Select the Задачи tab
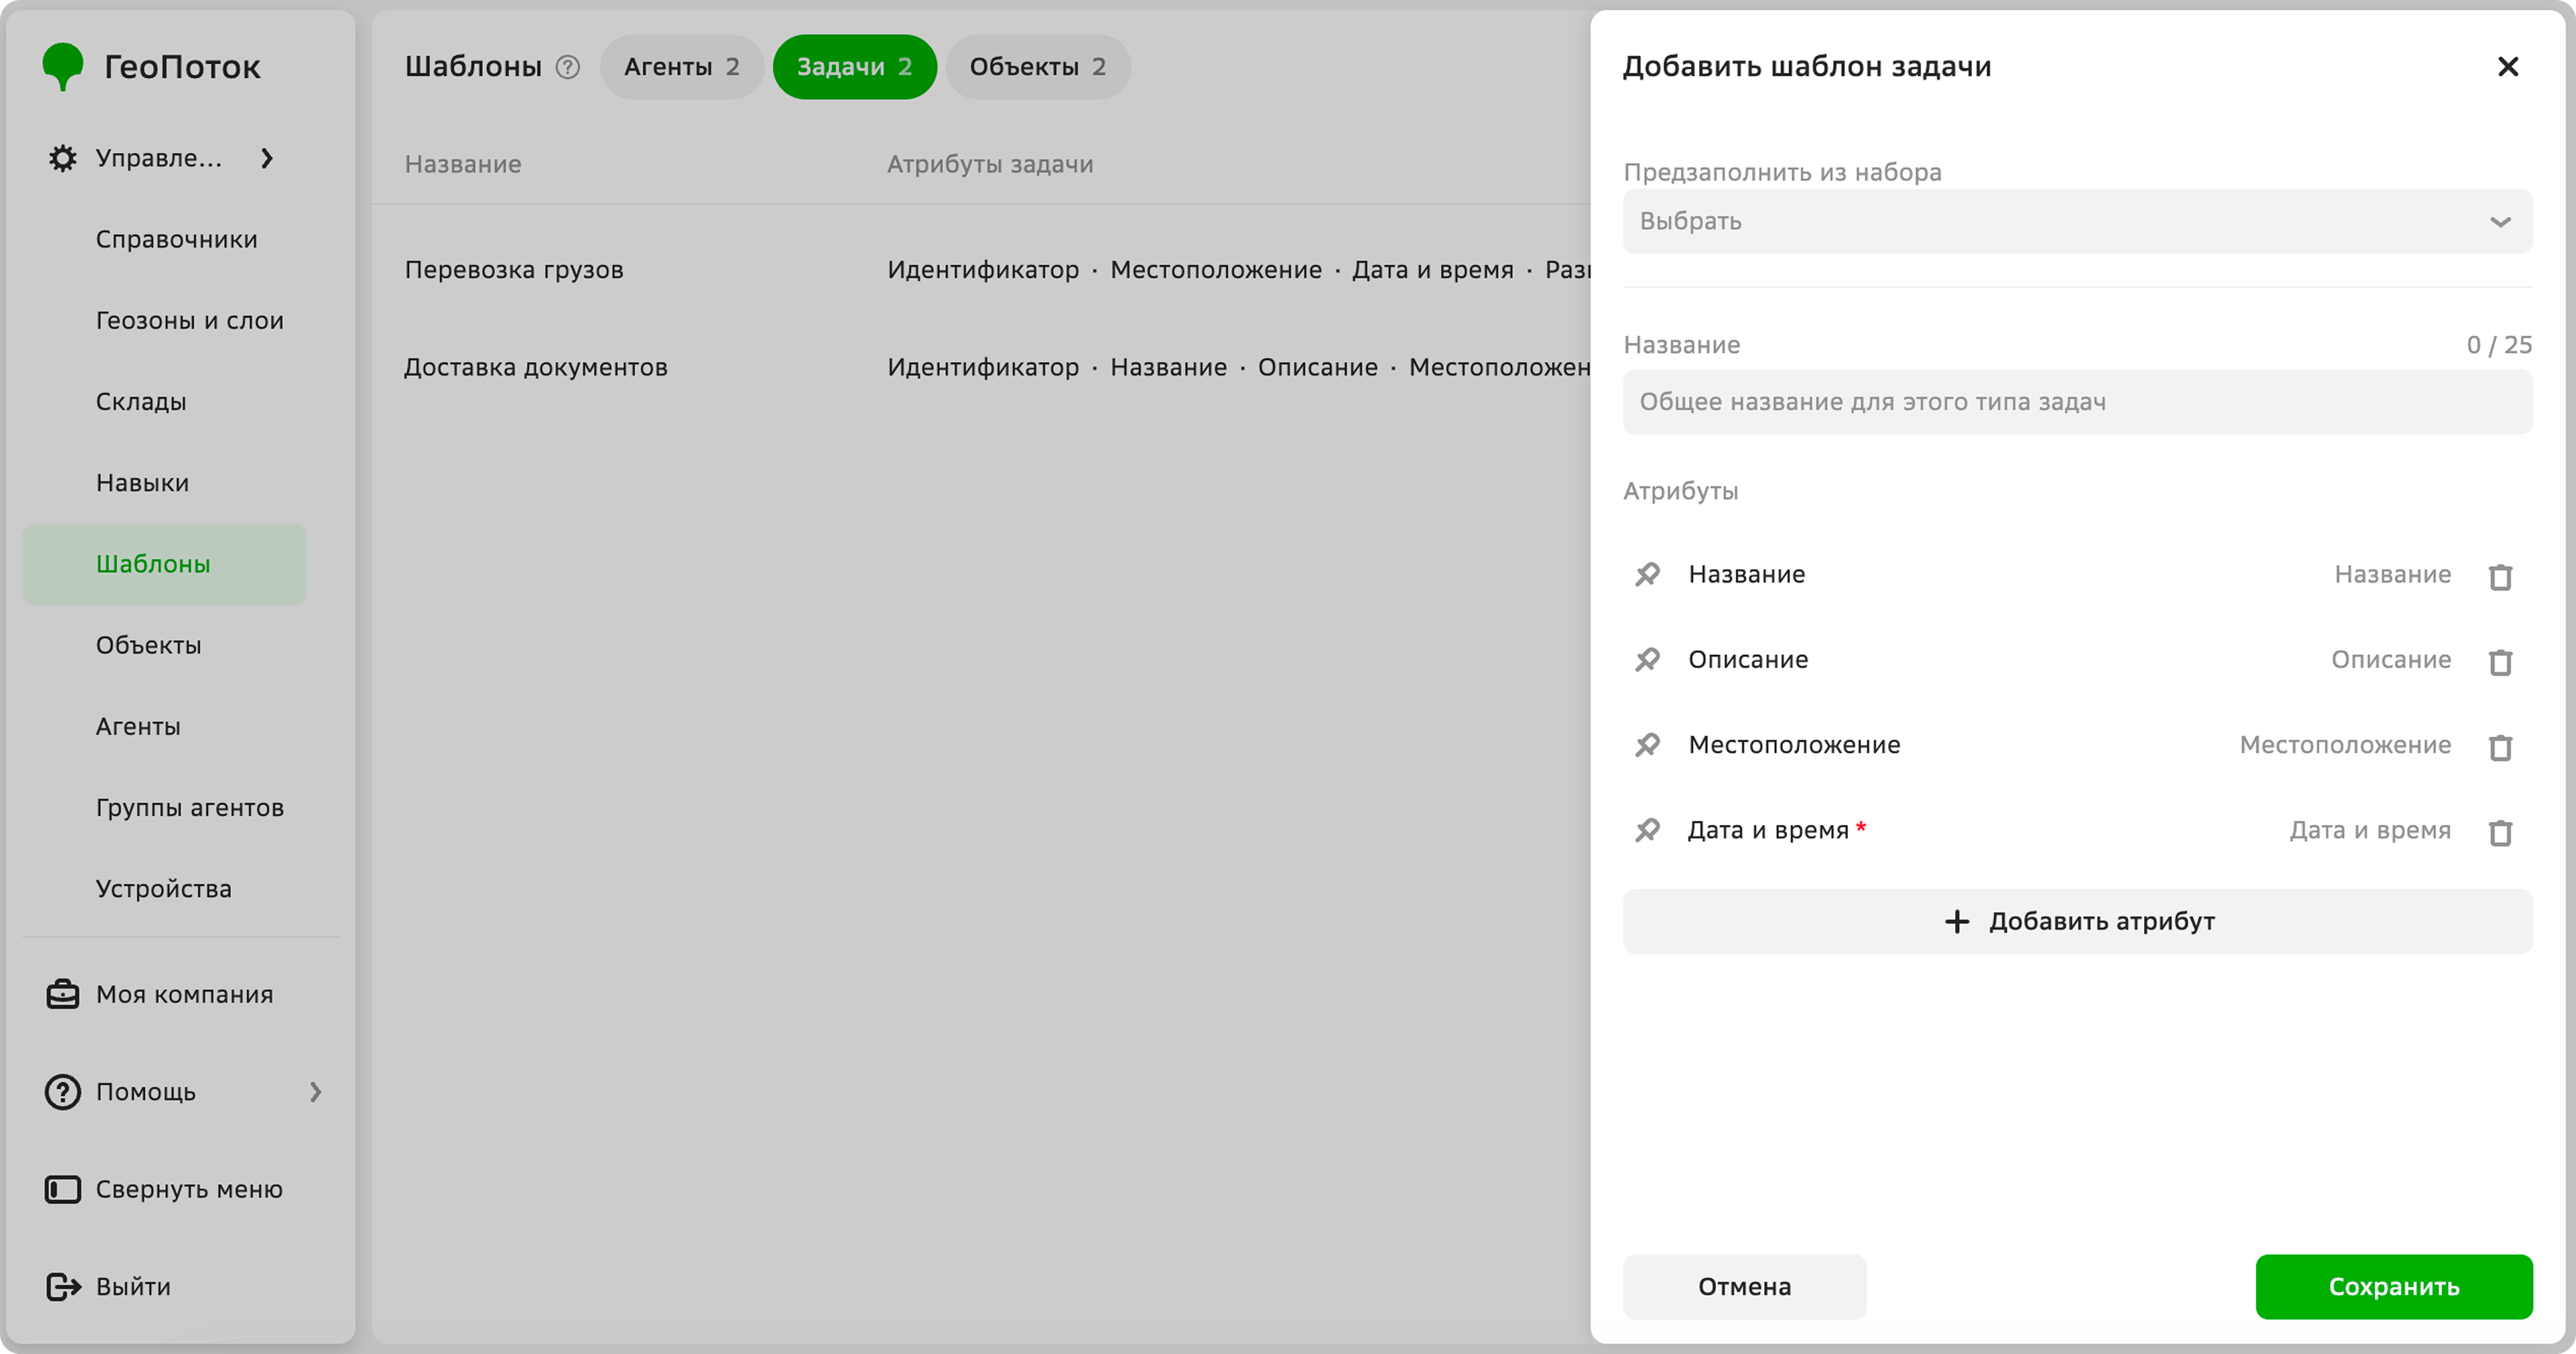The height and width of the screenshot is (1354, 2576). coord(855,67)
